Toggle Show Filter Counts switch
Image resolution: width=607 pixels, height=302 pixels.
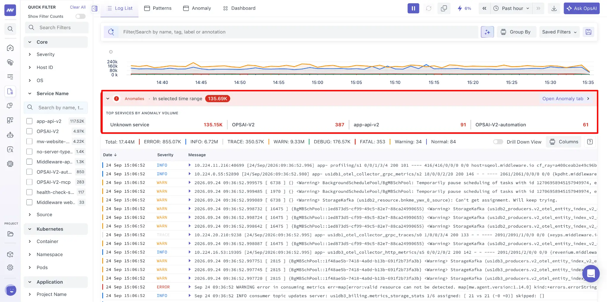click(x=80, y=16)
